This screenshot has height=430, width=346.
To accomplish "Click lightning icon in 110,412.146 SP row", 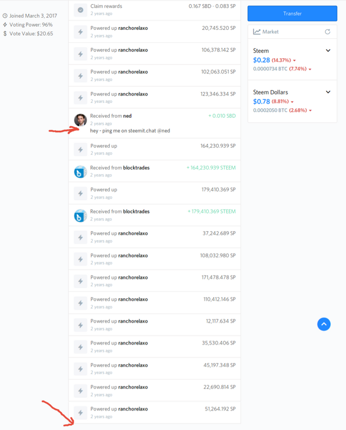I will coord(80,303).
